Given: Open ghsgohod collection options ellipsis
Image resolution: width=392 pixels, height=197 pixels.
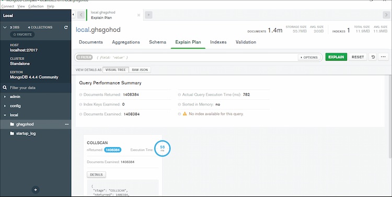Looking at the screenshot, I should [67, 124].
